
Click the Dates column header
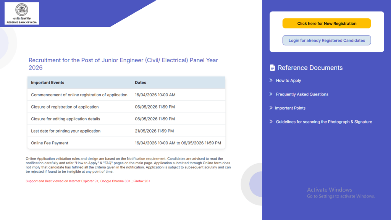140,82
